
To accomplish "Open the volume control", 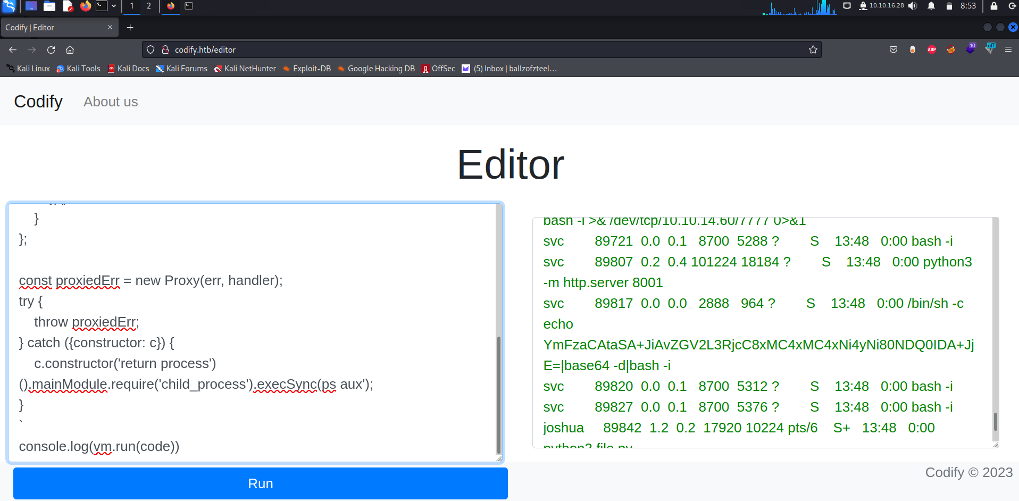I will click(x=913, y=6).
